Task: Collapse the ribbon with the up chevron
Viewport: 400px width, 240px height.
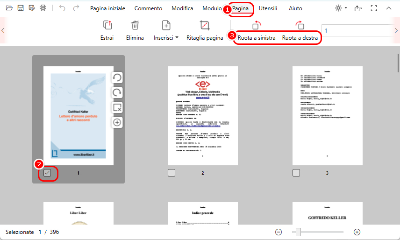Action: [x=388, y=8]
